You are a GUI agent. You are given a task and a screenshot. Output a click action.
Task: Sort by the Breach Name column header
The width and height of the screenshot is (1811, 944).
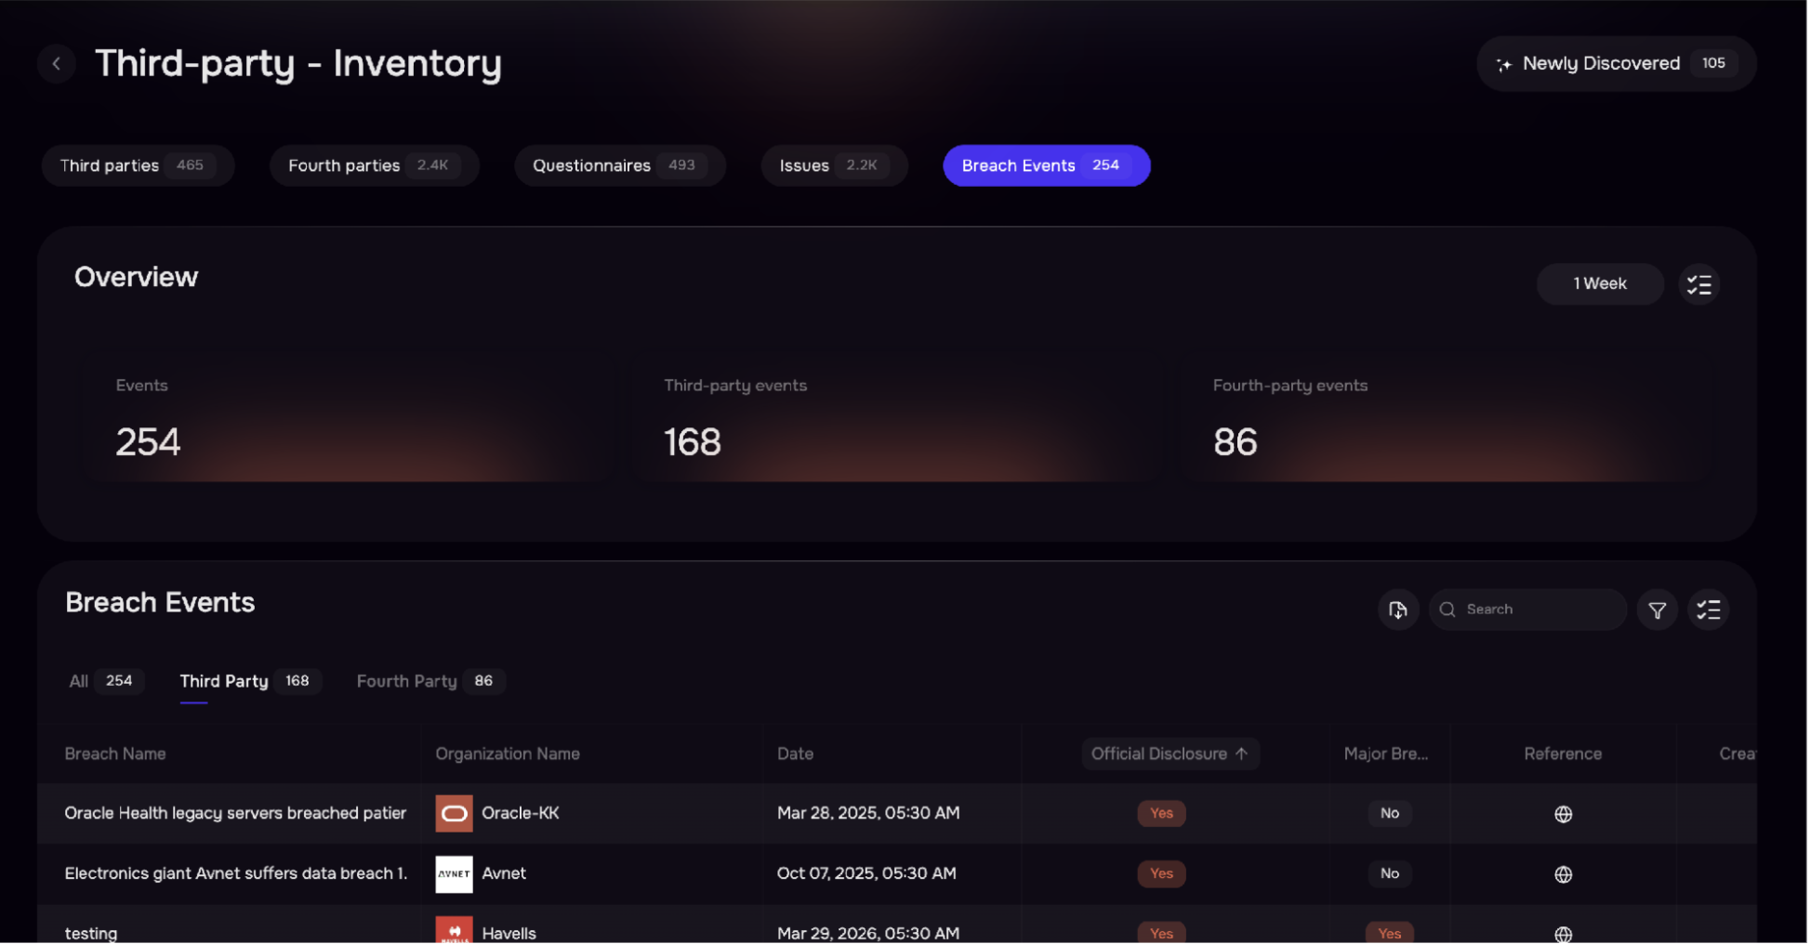click(115, 754)
